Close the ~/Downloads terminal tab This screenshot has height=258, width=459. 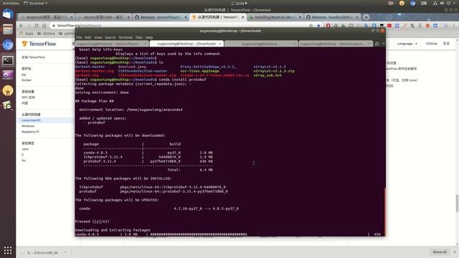(220, 44)
